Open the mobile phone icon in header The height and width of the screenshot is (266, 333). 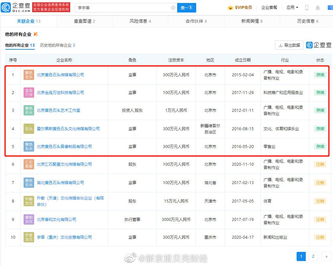point(307,8)
